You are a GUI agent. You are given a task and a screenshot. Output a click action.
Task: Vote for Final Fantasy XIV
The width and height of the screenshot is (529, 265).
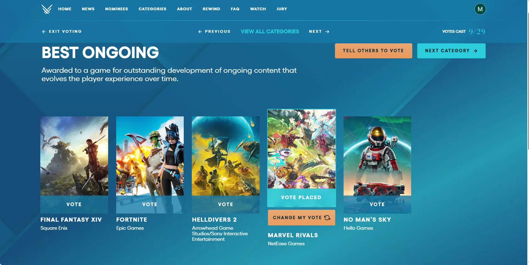coord(74,204)
